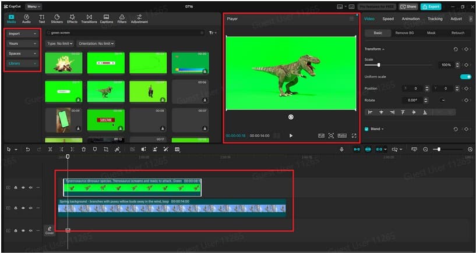Click the Full button in Player
The image size is (476, 253).
pos(321,136)
